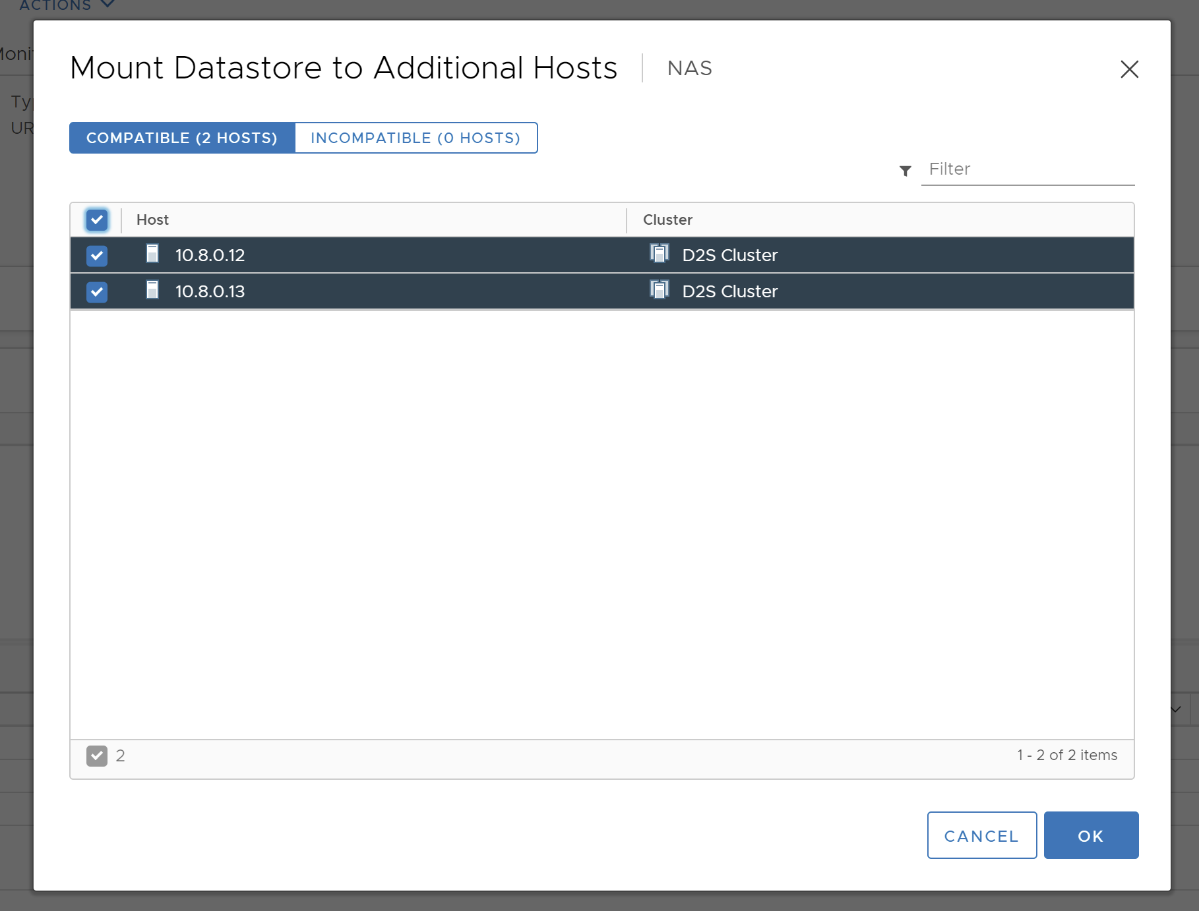Close the Mount Datastore dialog with X
This screenshot has height=911, width=1199.
(1129, 69)
